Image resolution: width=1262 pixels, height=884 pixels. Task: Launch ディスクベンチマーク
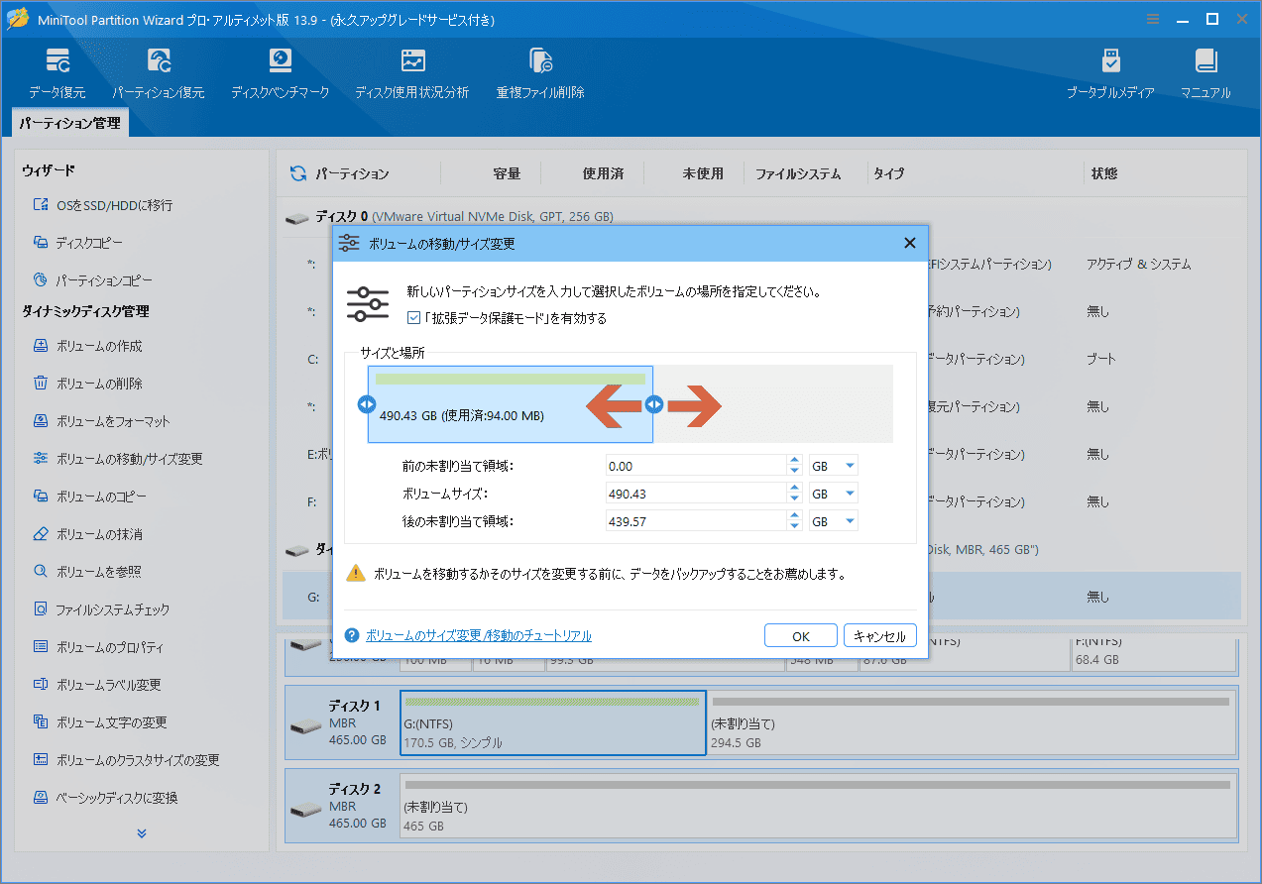pyautogui.click(x=281, y=74)
